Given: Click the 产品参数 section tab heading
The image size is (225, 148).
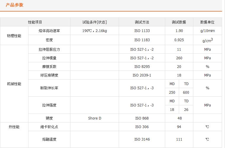Looking at the screenshot, I should 15,5.
